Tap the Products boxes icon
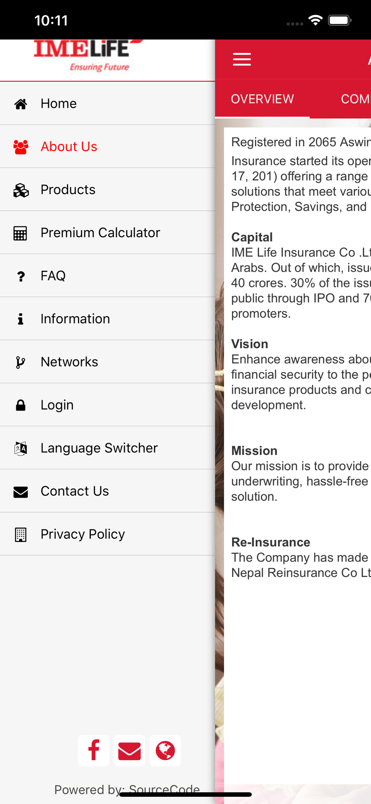371x804 pixels. click(x=20, y=190)
